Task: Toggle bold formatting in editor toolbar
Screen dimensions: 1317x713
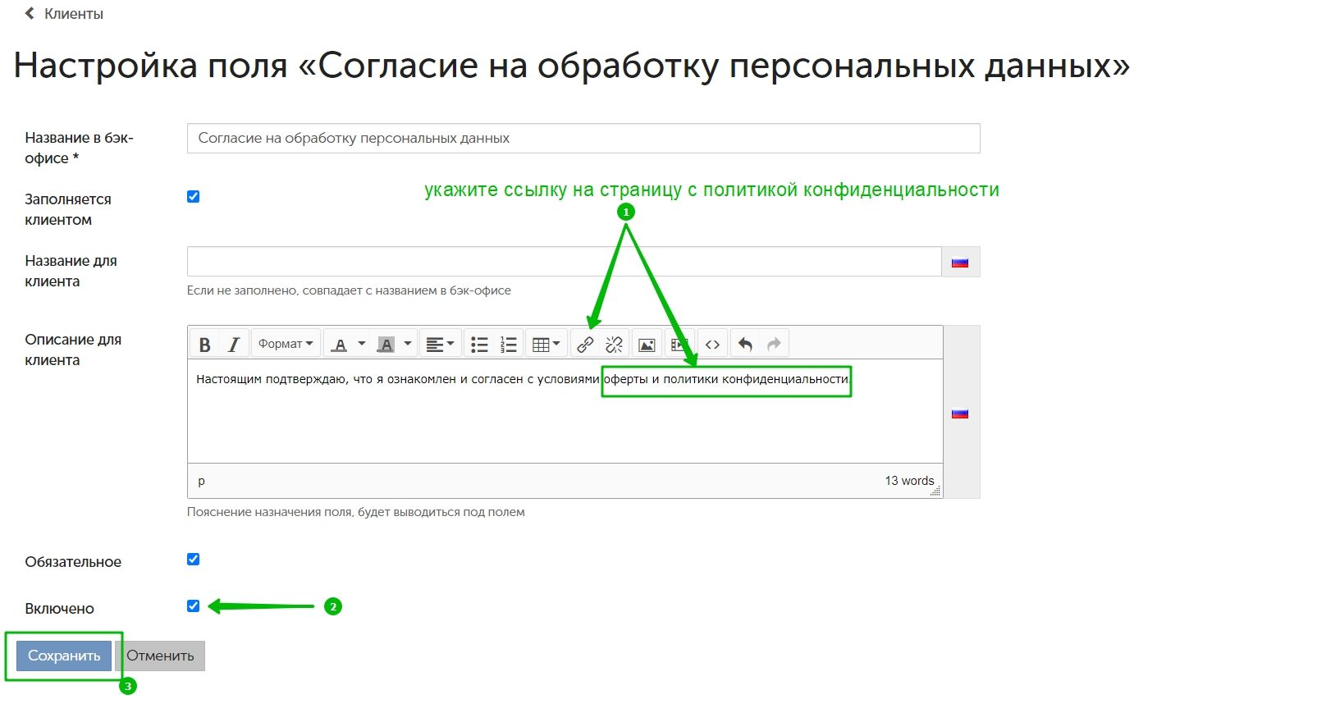Action: click(x=205, y=345)
